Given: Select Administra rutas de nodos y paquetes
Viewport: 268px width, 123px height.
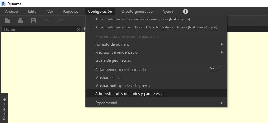Looking at the screenshot, I should click(x=156, y=94).
